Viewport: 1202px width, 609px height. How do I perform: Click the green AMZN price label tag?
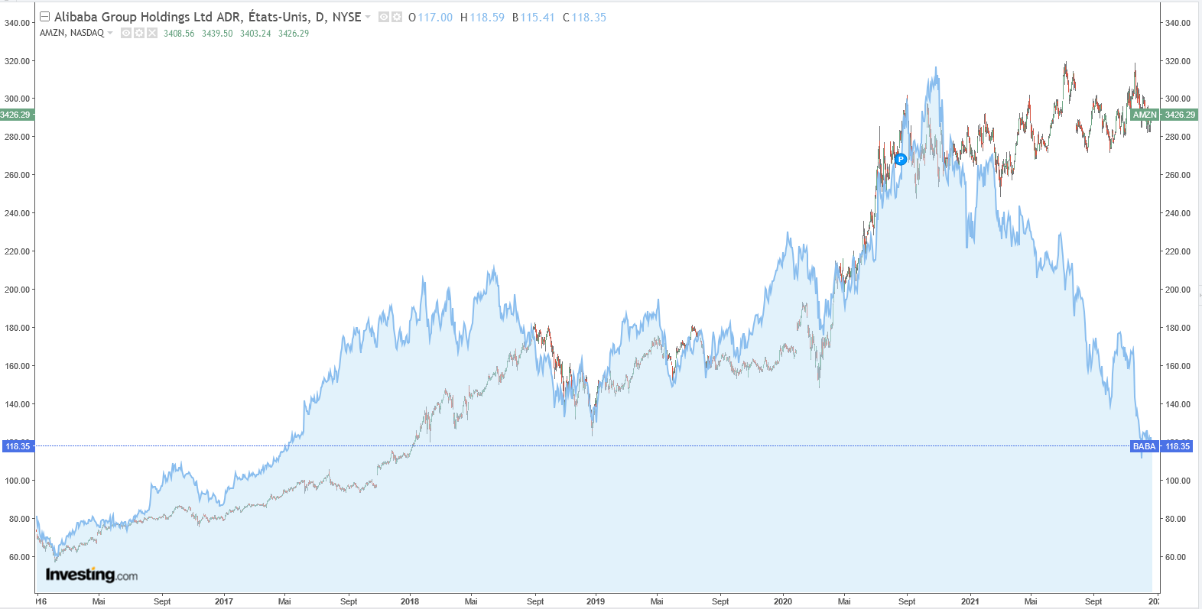click(1145, 115)
